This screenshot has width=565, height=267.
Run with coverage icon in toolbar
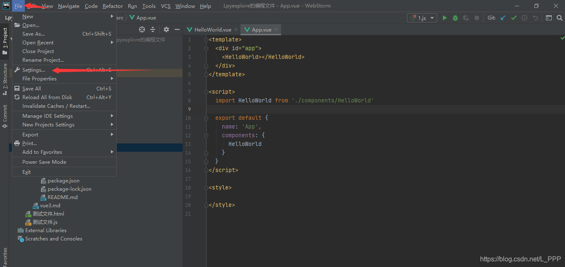(x=466, y=18)
